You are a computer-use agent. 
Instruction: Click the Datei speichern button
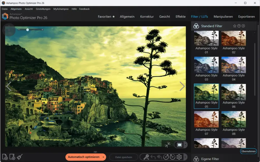pos(124,157)
